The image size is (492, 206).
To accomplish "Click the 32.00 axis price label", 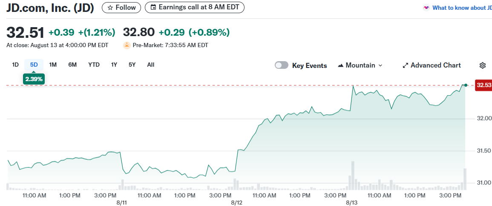I will click(x=484, y=119).
